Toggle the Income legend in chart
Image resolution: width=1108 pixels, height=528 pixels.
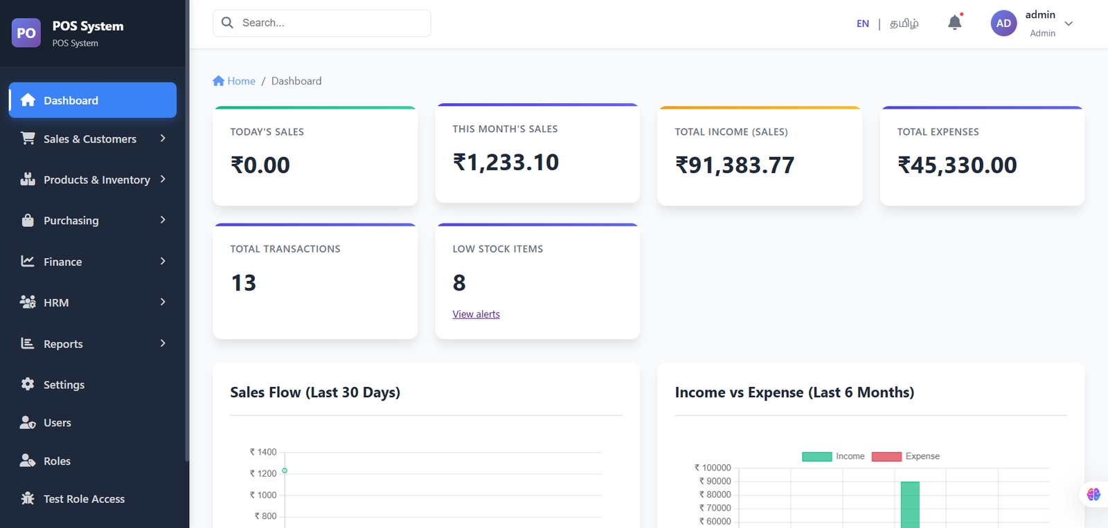[x=833, y=456]
